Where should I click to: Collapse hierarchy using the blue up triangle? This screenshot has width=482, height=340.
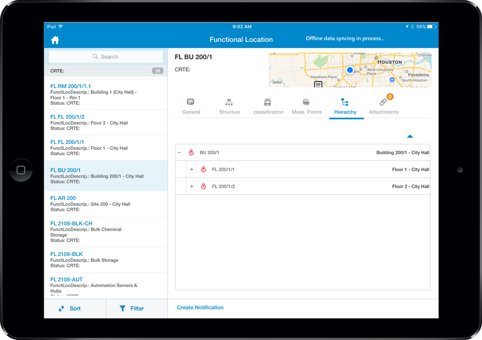[x=410, y=136]
